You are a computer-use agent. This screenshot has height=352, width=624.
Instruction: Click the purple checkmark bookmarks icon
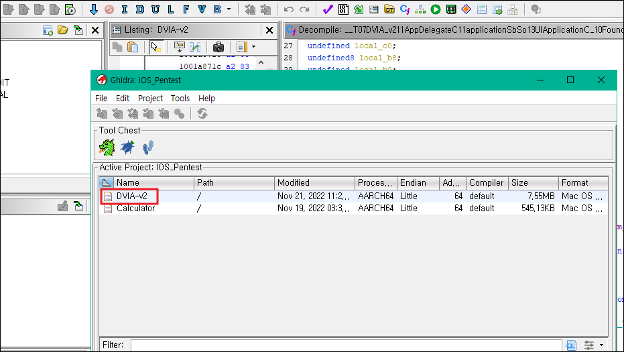click(x=328, y=9)
